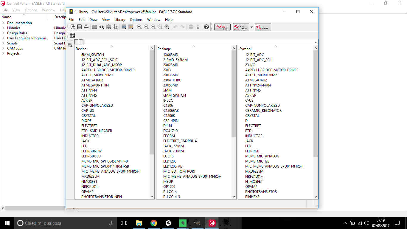The image size is (407, 229).
Task: Click down arrow of Package list scrollbar
Action: 234,197
